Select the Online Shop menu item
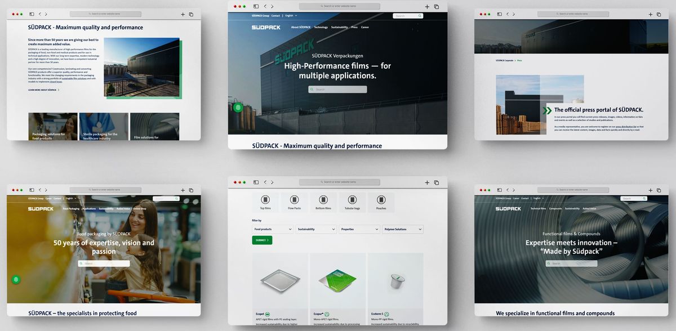676x331 pixels. [x=139, y=208]
